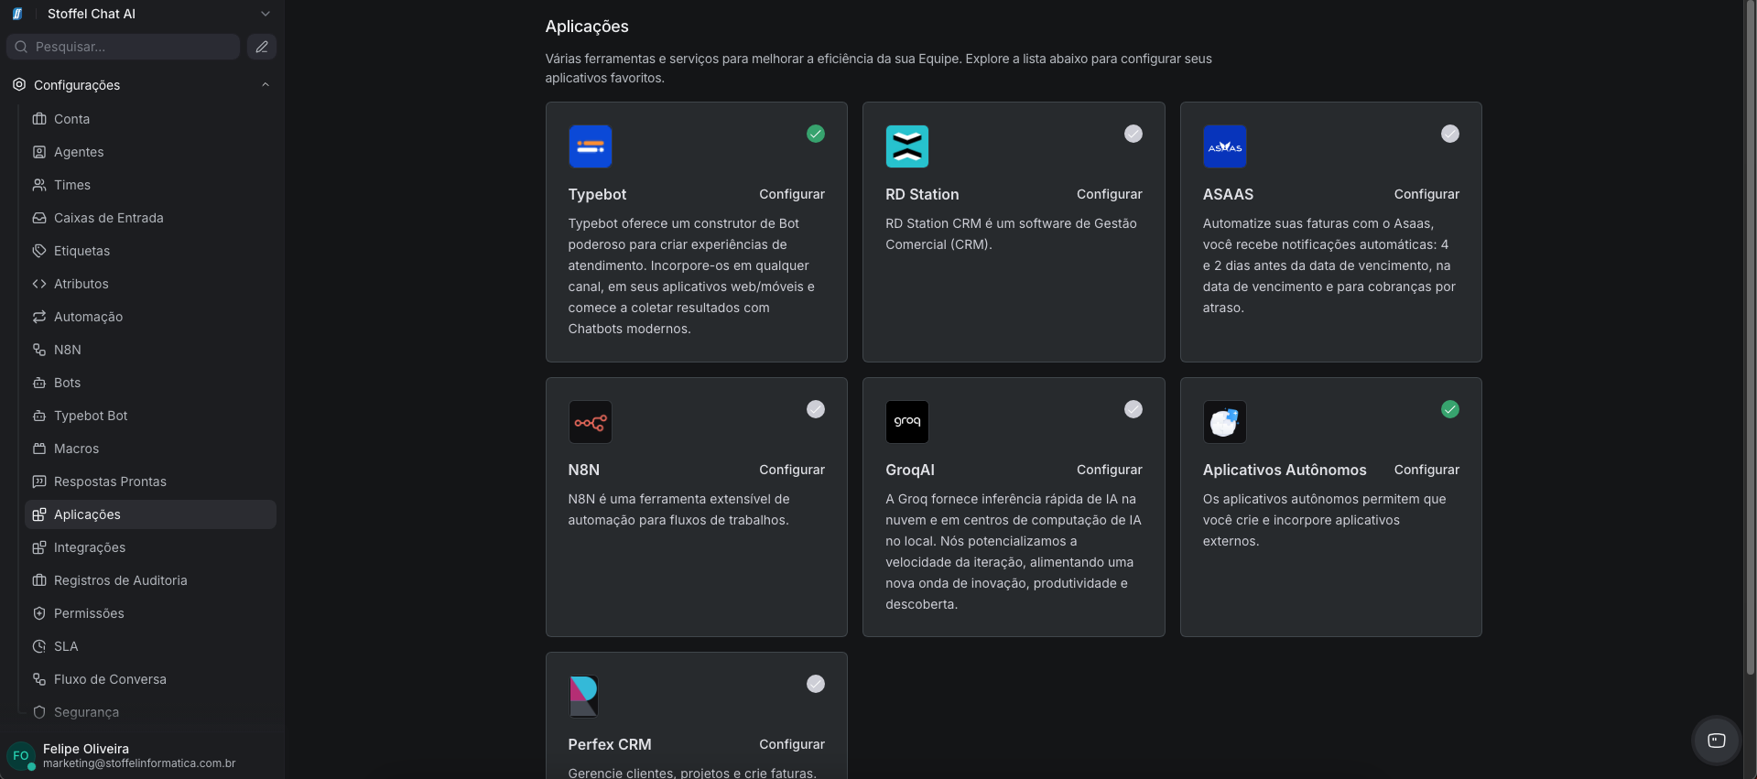Click the Stoffel Chat AI logo

tap(17, 14)
